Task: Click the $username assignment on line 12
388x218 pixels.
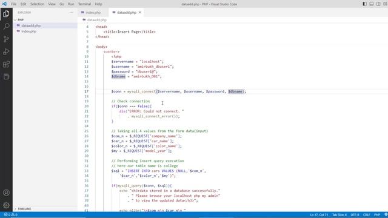Action: 142,67
